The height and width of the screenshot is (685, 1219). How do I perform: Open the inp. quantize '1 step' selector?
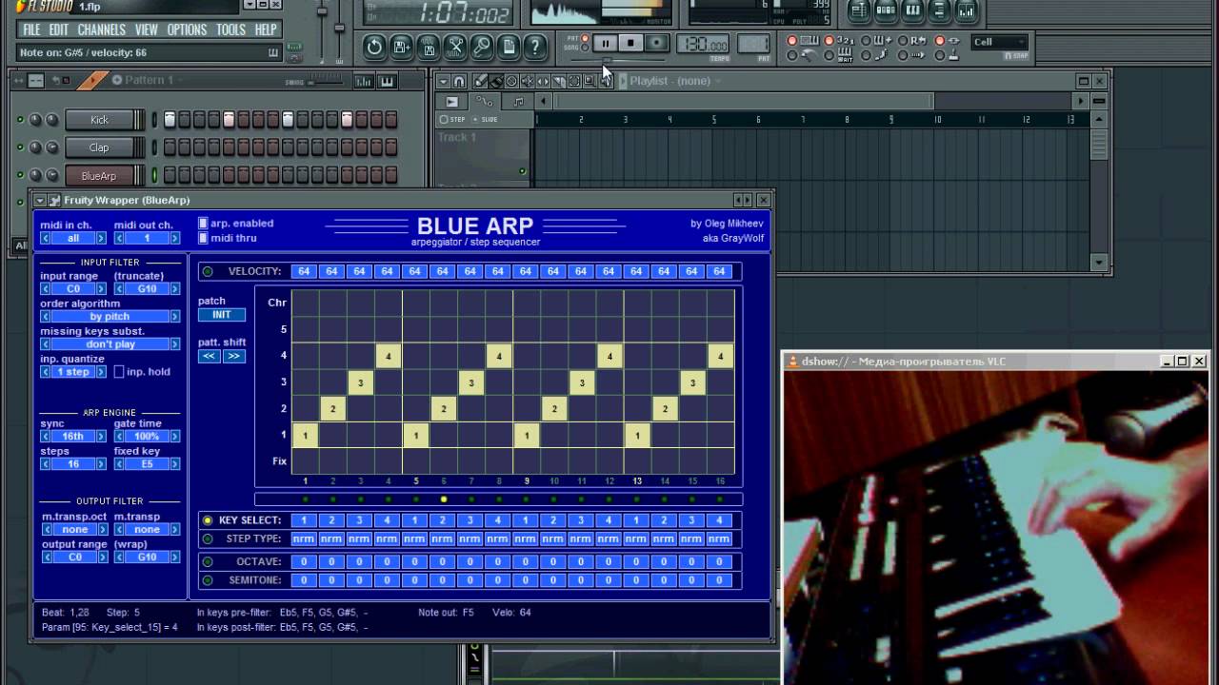(x=73, y=372)
